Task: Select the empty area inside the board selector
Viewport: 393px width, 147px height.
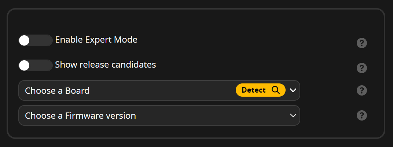Action: [163, 90]
